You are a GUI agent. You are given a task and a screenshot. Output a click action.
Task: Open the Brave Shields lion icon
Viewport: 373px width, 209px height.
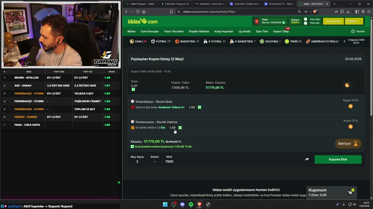click(315, 12)
